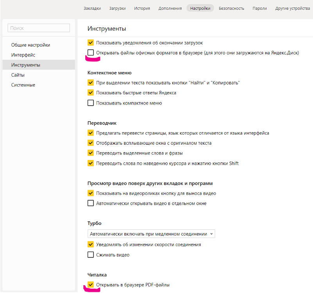Open the История tab
Image resolution: width=313 pixels, height=293 pixels.
click(x=142, y=8)
